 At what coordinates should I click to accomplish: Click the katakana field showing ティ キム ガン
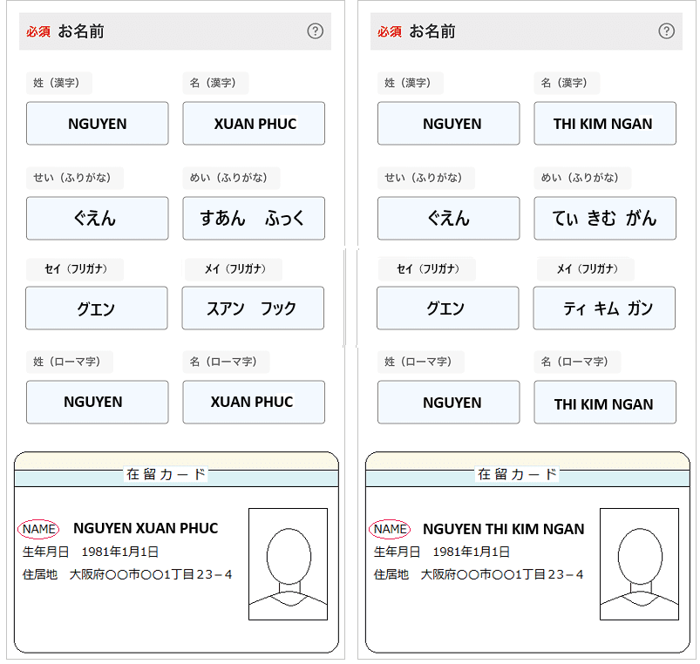604,308
